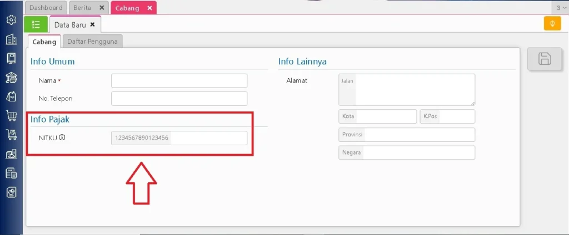Open the Cash & Bank icon in sidebar
This screenshot has width=569, height=235.
pyautogui.click(x=11, y=78)
